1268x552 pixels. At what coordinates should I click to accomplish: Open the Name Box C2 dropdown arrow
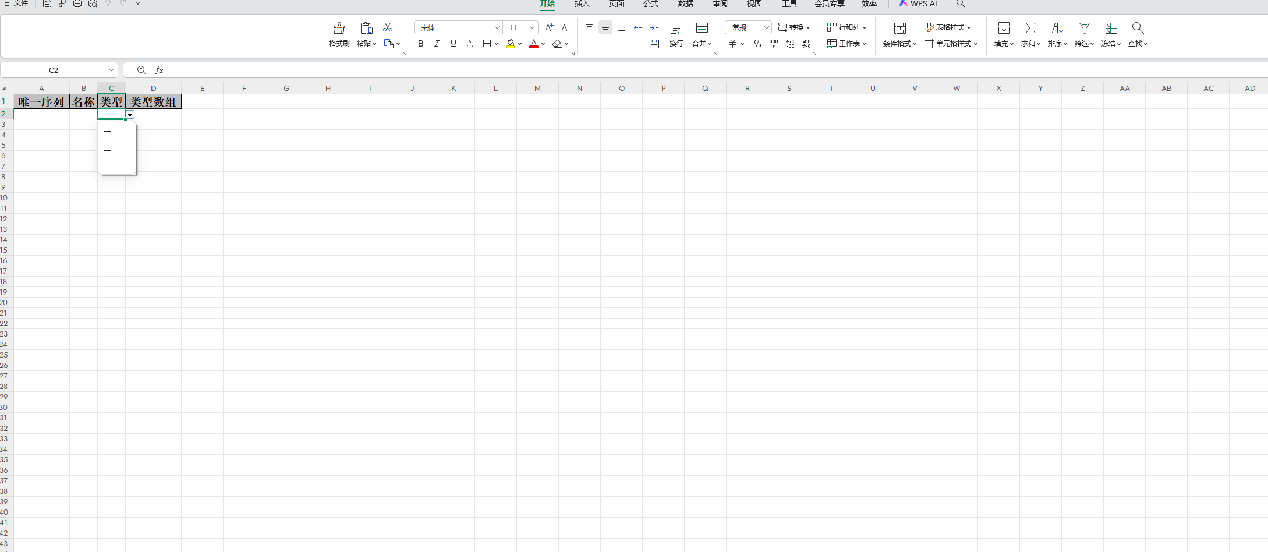[111, 70]
